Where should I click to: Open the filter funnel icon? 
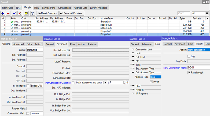(x=32, y=13)
